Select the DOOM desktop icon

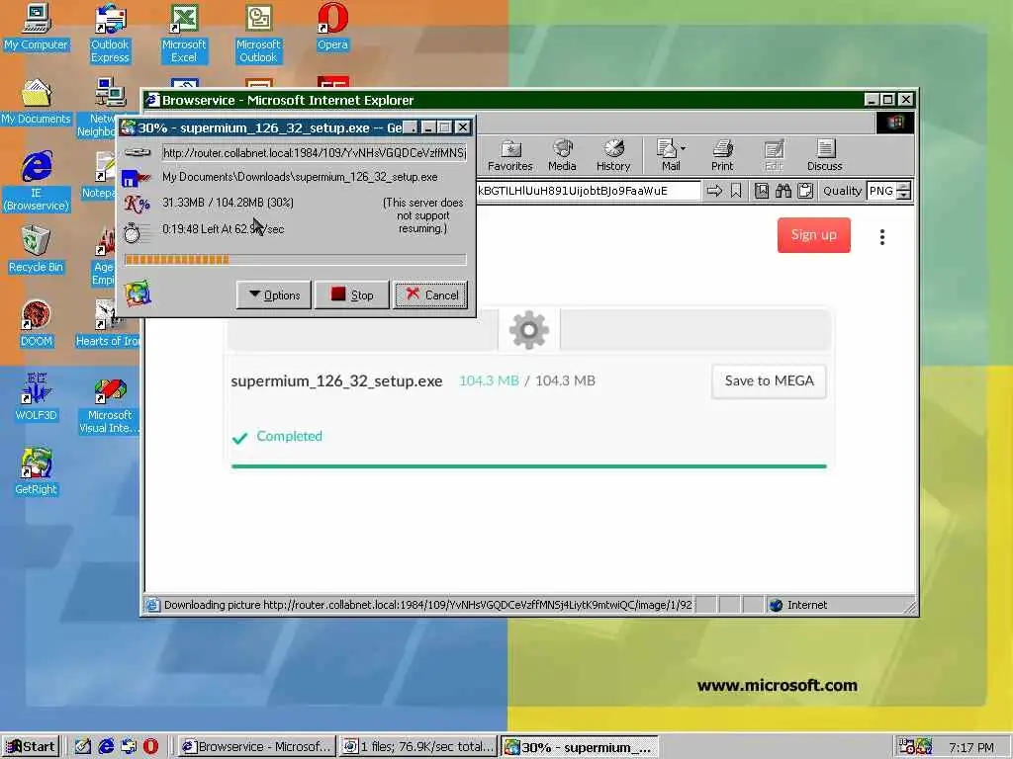coord(36,324)
